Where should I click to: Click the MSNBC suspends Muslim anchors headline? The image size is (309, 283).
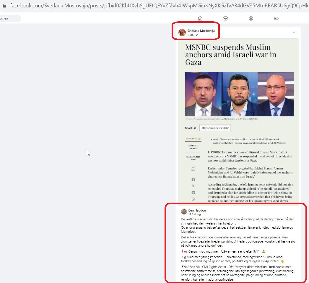coord(230,55)
